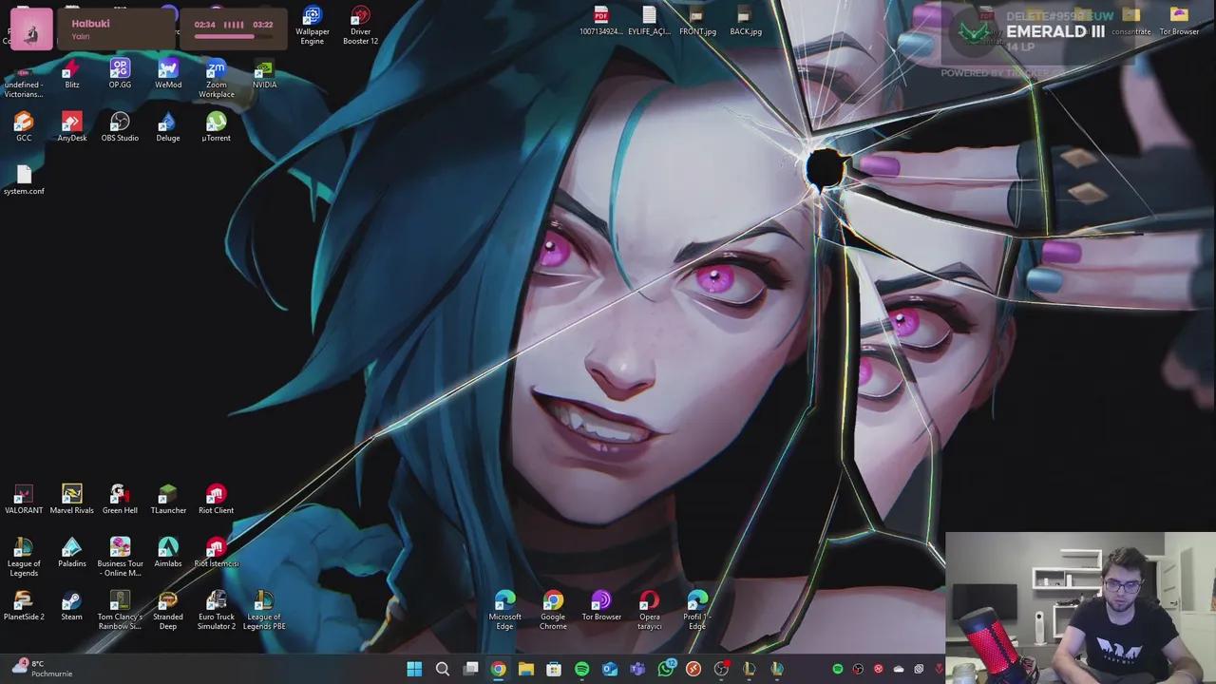1216x684 pixels.
Task: Open the Green Hell shortcut
Action: click(120, 500)
